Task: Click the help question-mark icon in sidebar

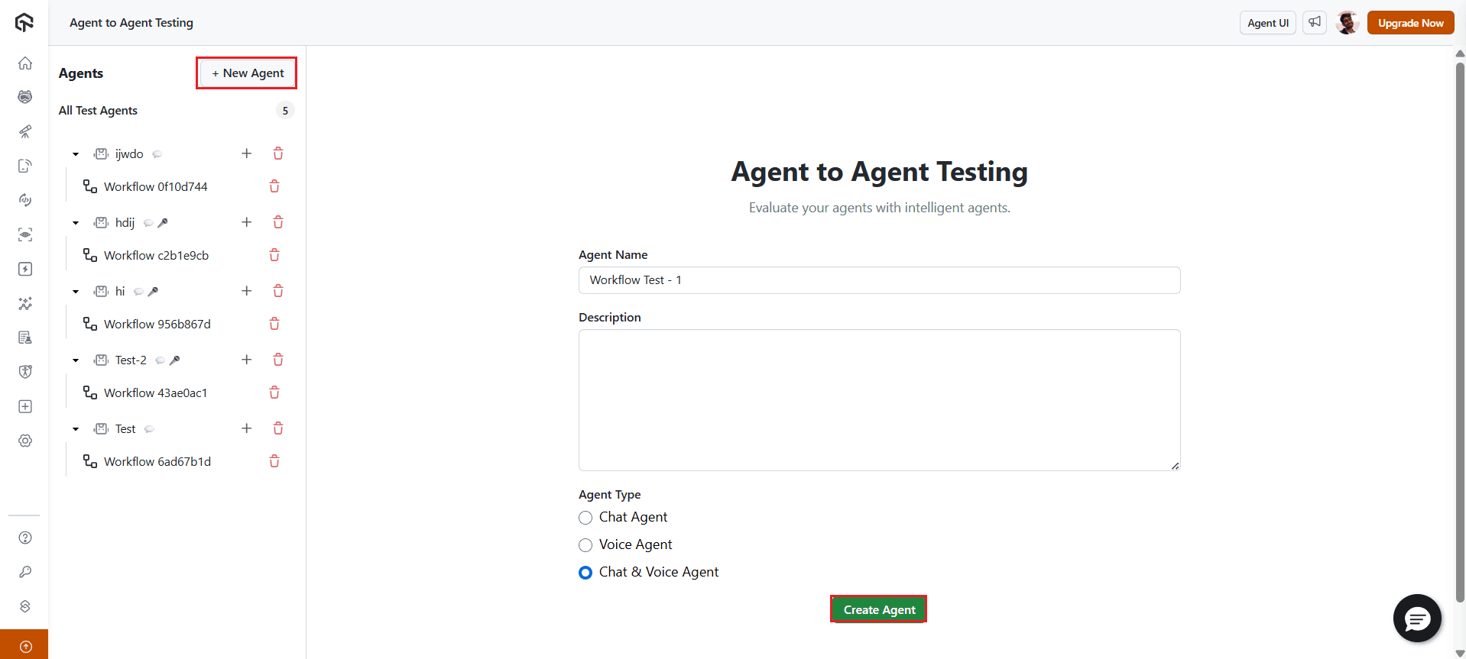Action: 24,538
